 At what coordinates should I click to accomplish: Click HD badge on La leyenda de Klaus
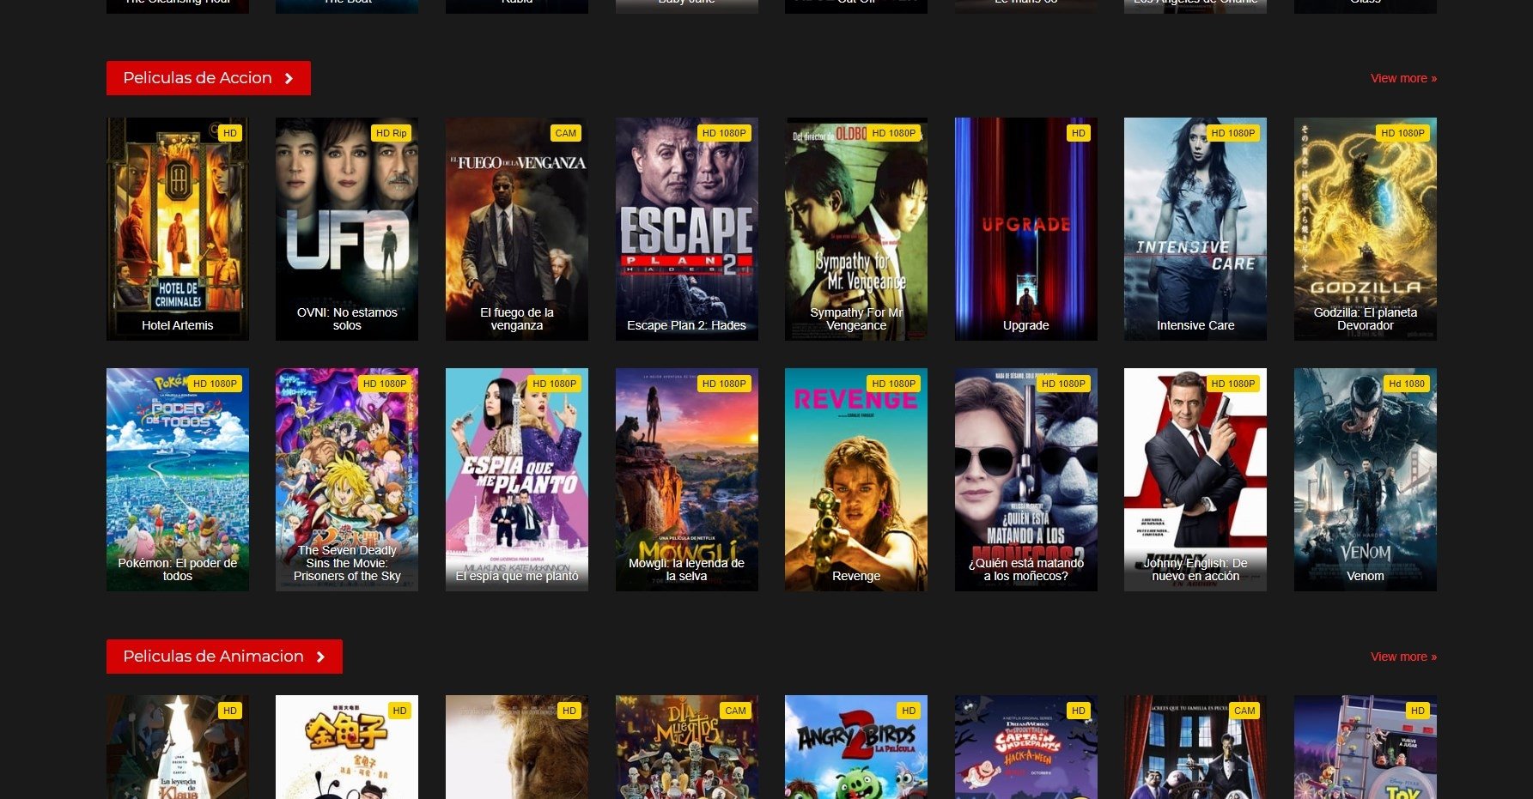[230, 711]
